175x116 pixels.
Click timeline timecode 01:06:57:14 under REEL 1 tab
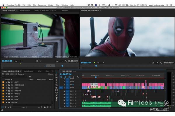coord(66,74)
